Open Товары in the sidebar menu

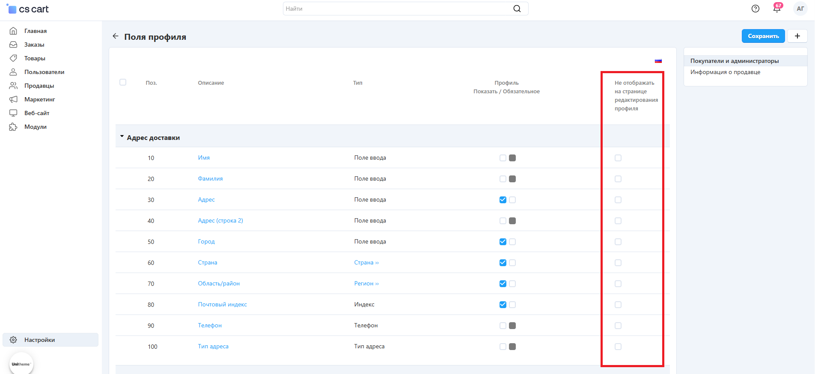coord(35,58)
